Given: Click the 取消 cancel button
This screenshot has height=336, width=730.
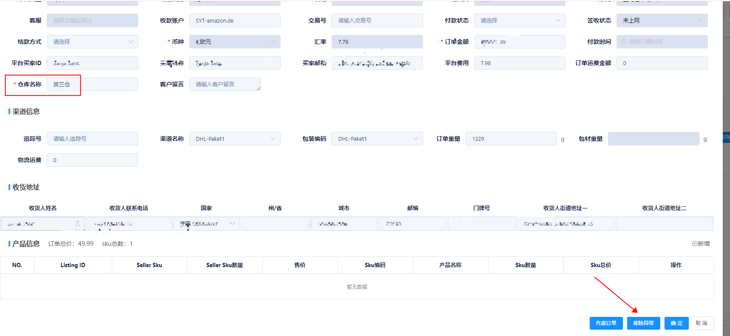Looking at the screenshot, I should 701,323.
